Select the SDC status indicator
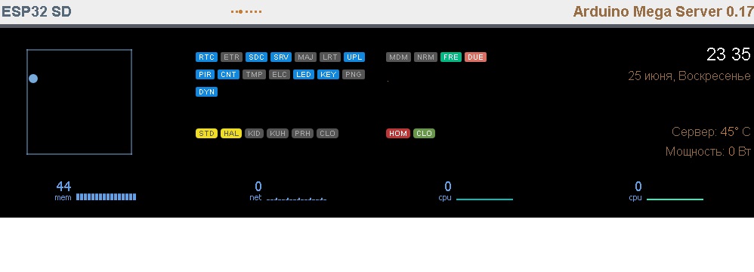Screen dimensions: 754x272 [x=256, y=57]
